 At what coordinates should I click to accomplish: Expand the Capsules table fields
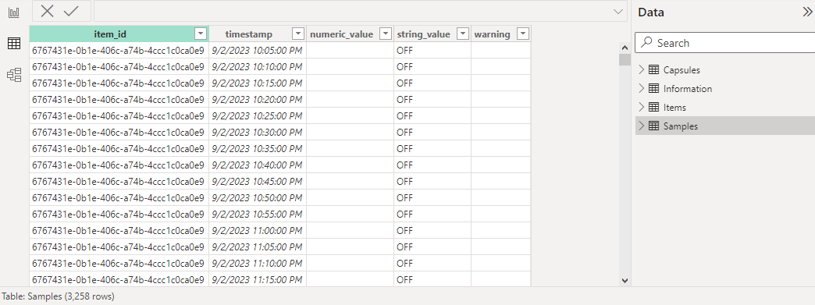642,69
